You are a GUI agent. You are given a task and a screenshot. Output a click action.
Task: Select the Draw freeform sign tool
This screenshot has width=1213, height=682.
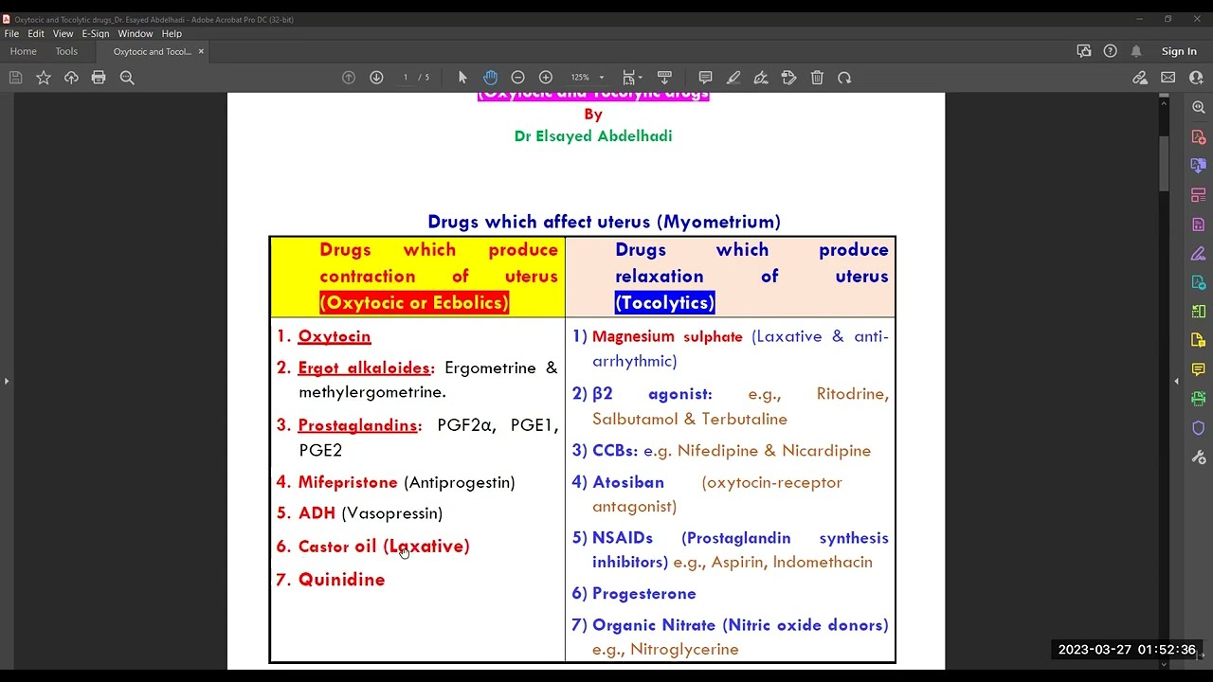pos(761,78)
